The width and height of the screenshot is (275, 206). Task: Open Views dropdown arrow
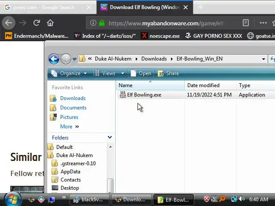point(122,73)
